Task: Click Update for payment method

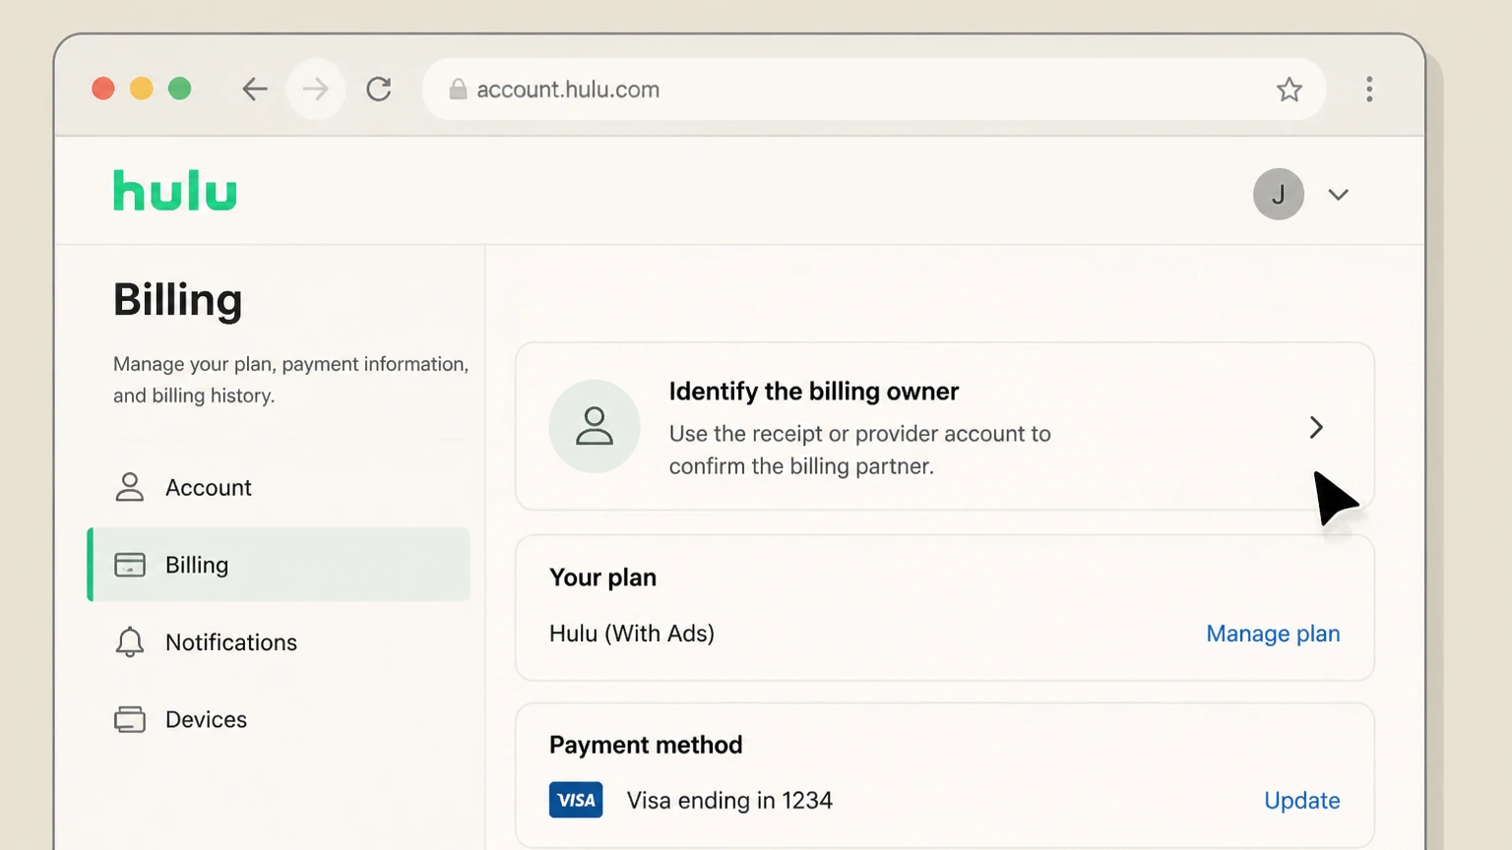Action: (x=1301, y=801)
